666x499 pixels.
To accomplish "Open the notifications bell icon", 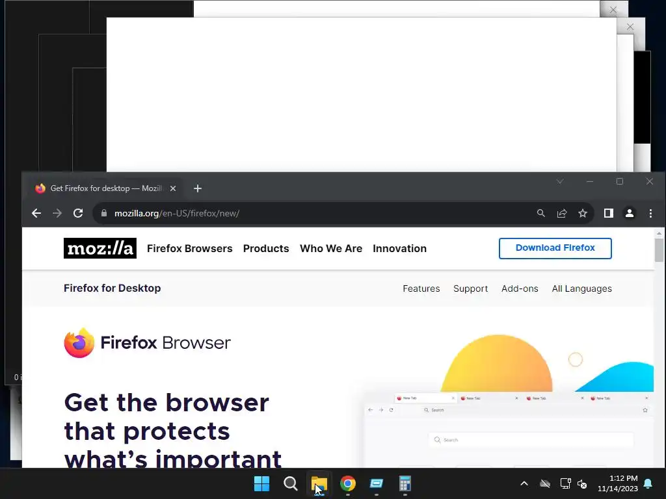I will 648,483.
